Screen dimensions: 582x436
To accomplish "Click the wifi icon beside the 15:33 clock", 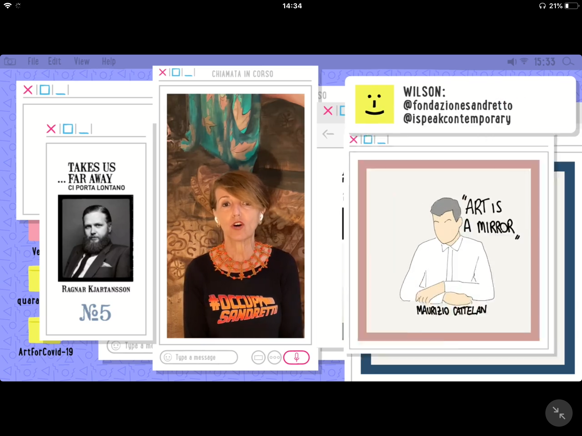I will pos(524,61).
